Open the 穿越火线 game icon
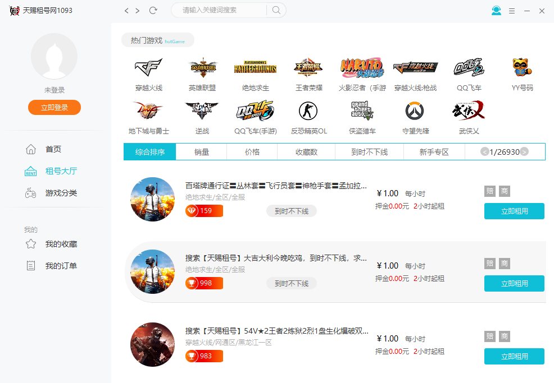The image size is (554, 383). pos(149,67)
